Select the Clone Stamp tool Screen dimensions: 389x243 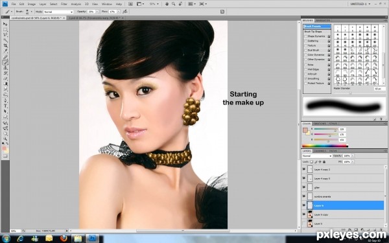click(5, 68)
